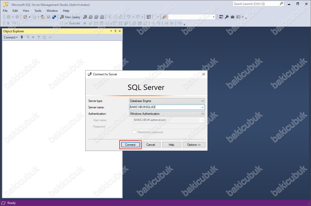Click the Undo toolbar icon

point(129,17)
